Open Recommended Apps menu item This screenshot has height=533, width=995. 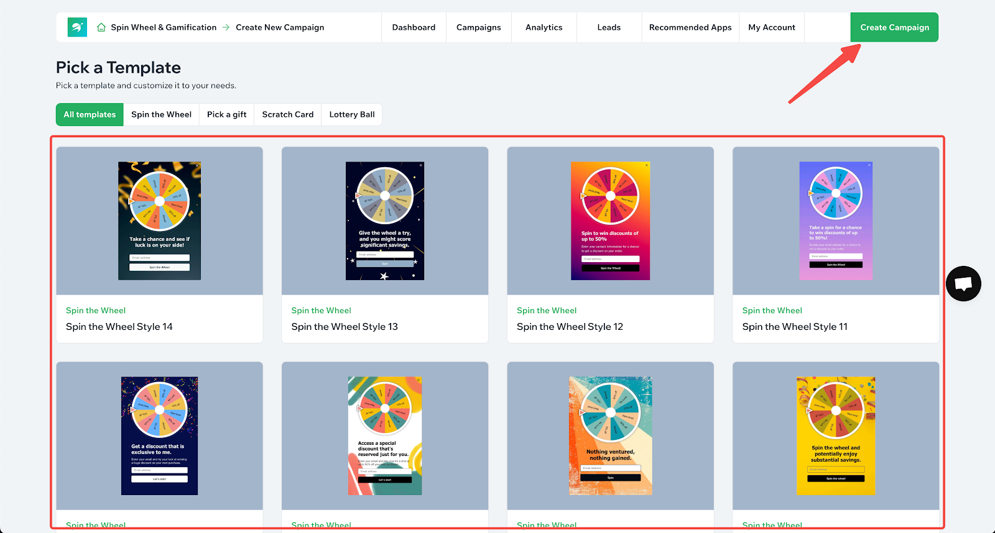(x=690, y=27)
